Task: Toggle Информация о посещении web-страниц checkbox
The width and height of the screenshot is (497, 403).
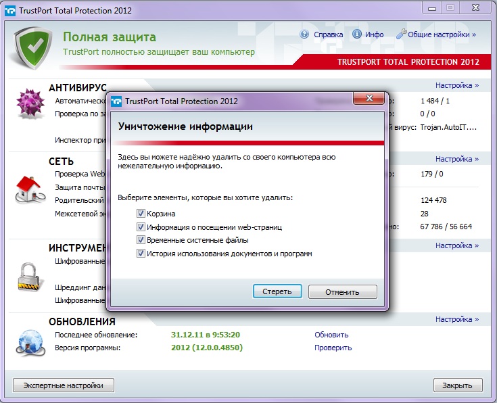Action: pyautogui.click(x=141, y=227)
